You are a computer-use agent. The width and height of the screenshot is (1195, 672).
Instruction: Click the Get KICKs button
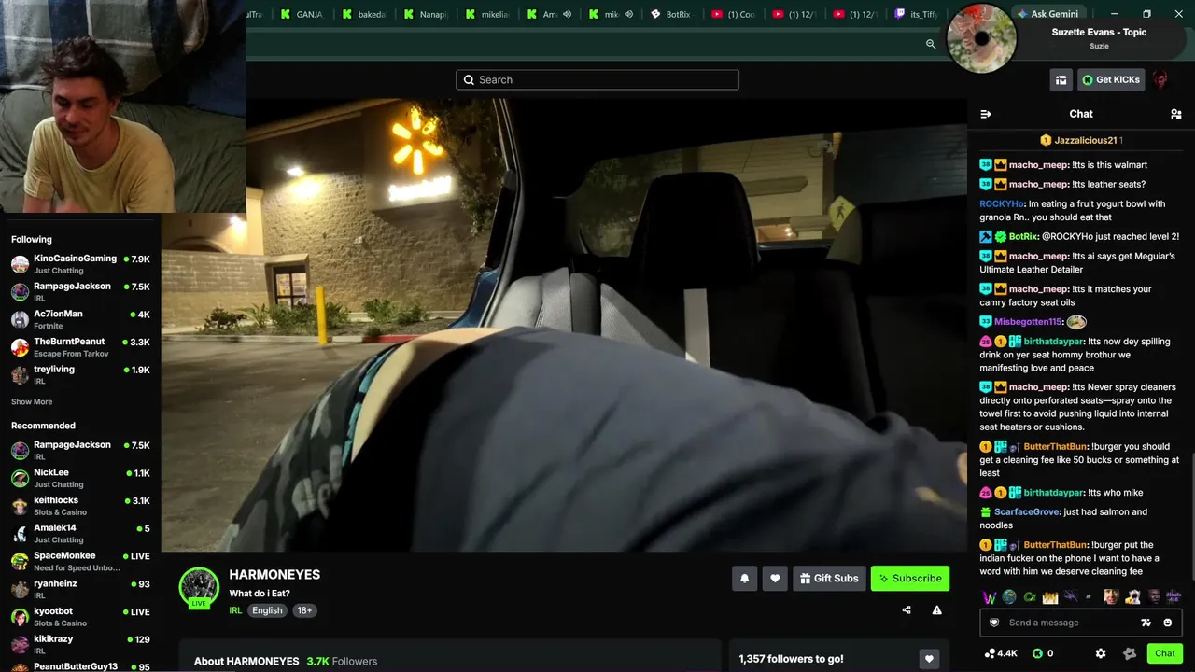pos(1111,80)
